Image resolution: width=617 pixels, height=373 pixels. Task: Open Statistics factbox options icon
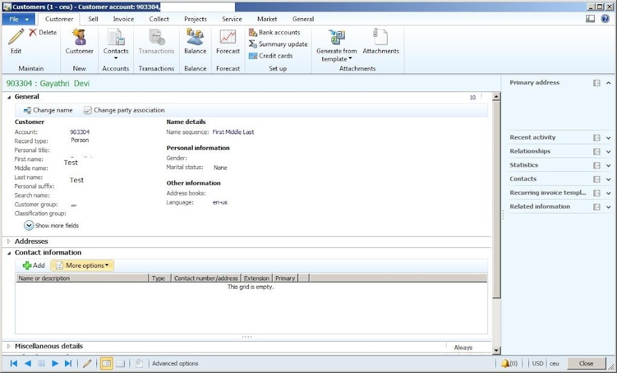click(597, 165)
